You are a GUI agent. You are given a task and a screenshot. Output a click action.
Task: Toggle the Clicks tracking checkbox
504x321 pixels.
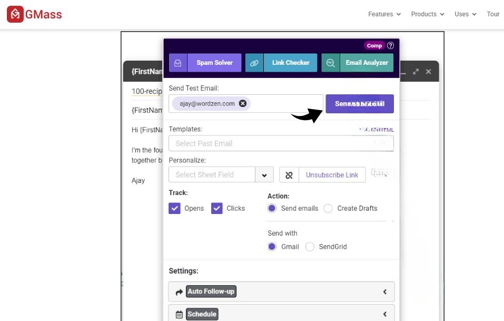217,208
